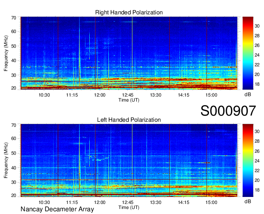
Task: Click the yellow vertical line near 12:45 in top plot
Action: tap(132, 53)
